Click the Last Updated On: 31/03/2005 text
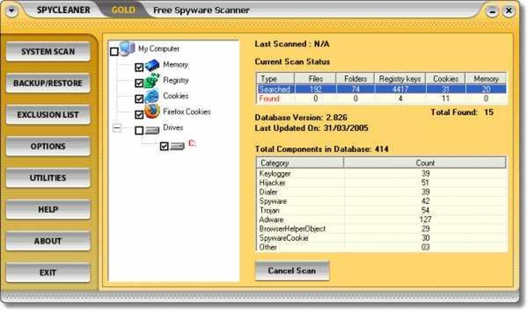 [312, 128]
